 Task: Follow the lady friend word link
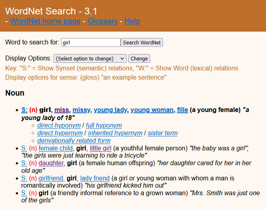coord(95,178)
